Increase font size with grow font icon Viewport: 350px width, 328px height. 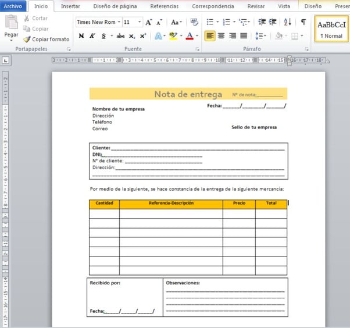[x=149, y=22]
